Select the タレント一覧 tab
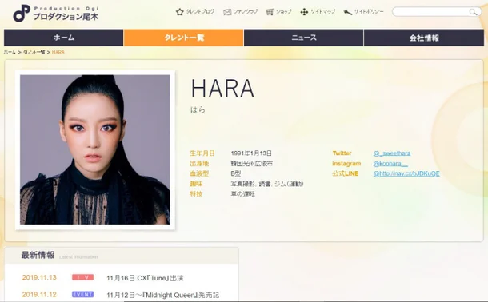488x302 pixels. [x=184, y=38]
